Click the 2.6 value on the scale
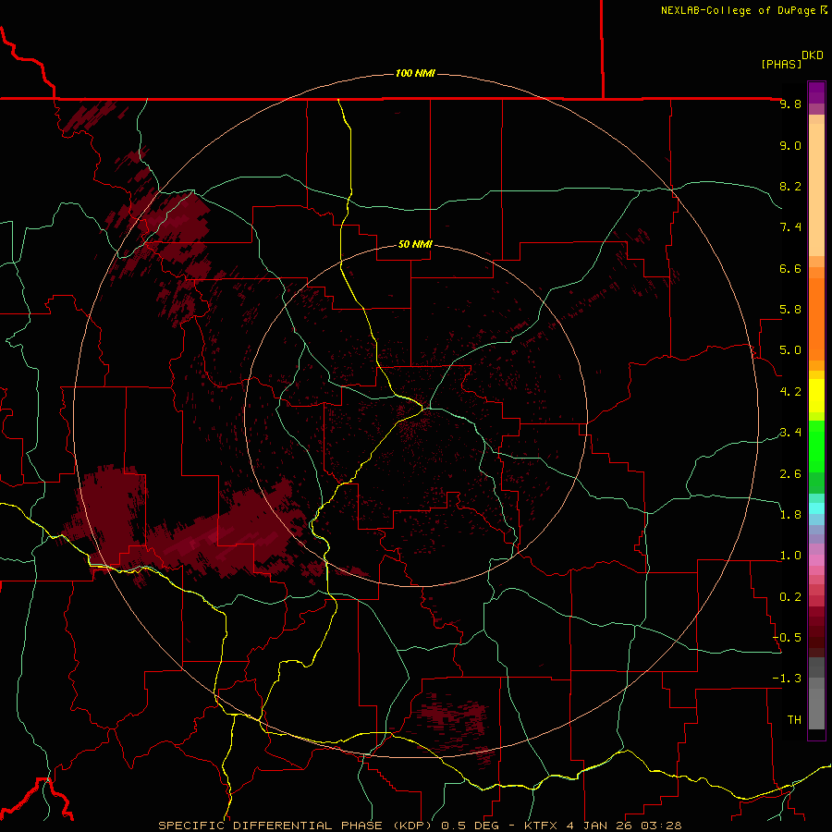This screenshot has height=832, width=832. click(x=790, y=474)
